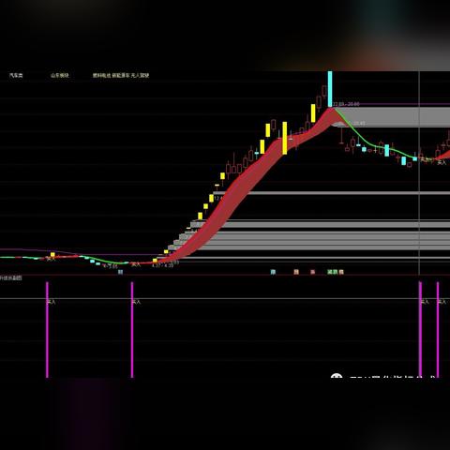The height and width of the screenshot is (450, 450).
Task: Select the second magenta buy signal bar
Action: (132, 330)
